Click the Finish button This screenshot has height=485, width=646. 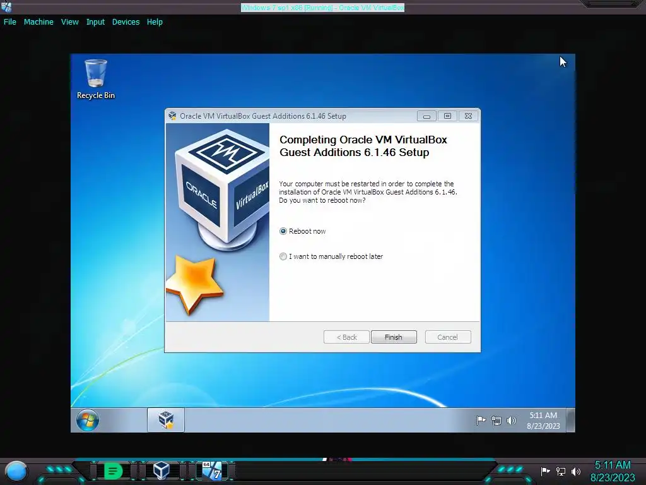394,337
